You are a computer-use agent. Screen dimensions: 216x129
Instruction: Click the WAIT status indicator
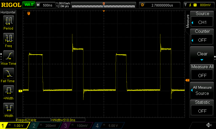click(x=29, y=5)
